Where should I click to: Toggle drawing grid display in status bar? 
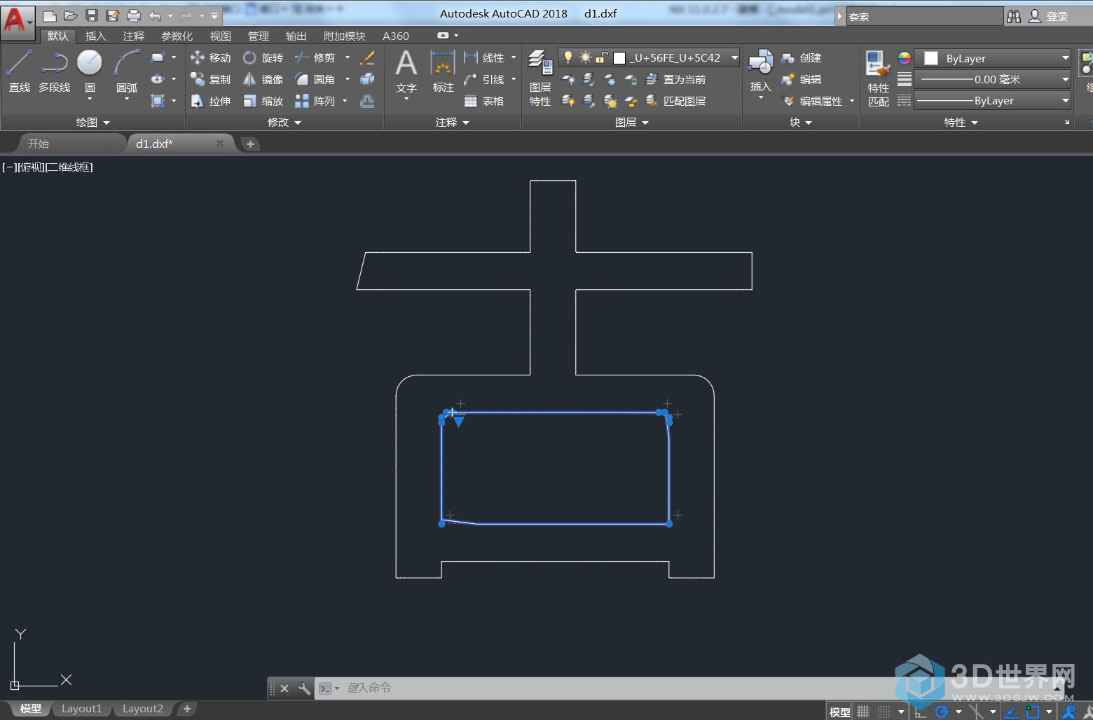[863, 712]
